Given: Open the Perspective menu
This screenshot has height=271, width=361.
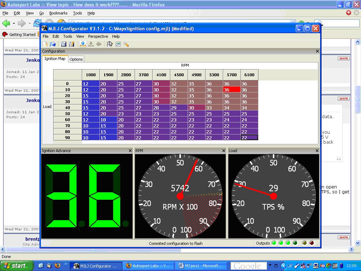Looking at the screenshot, I should pos(98,36).
